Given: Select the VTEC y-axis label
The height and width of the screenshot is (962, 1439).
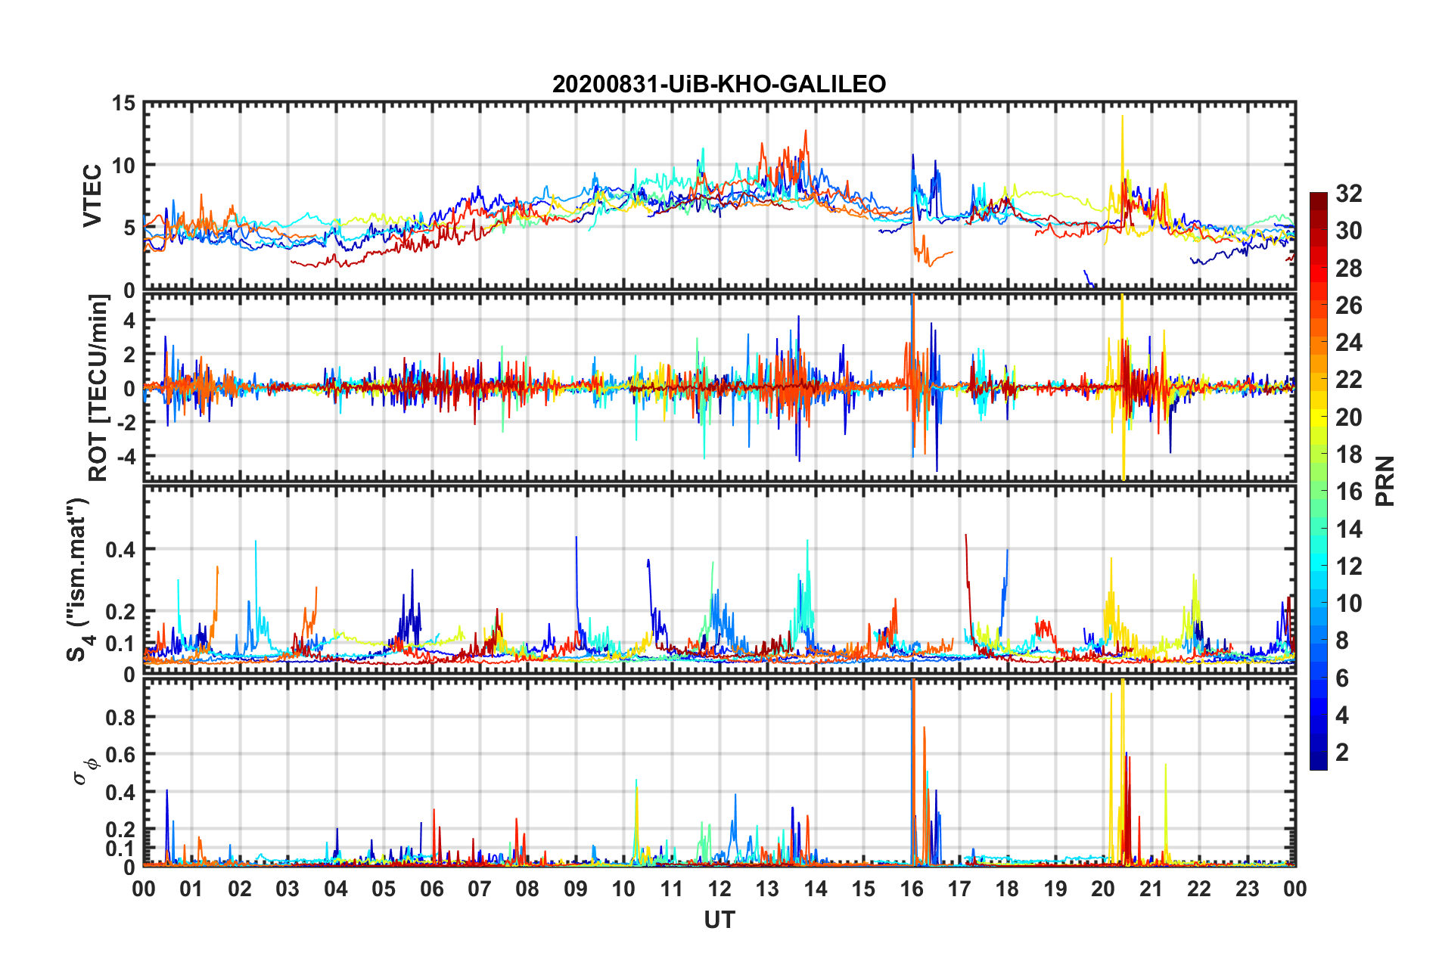Looking at the screenshot, I should pos(92,195).
